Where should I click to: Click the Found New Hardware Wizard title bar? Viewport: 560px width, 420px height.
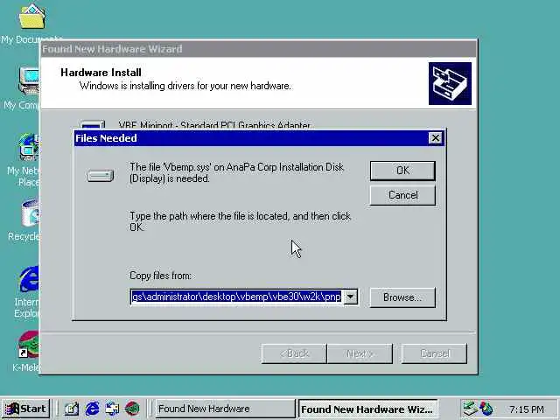click(259, 49)
